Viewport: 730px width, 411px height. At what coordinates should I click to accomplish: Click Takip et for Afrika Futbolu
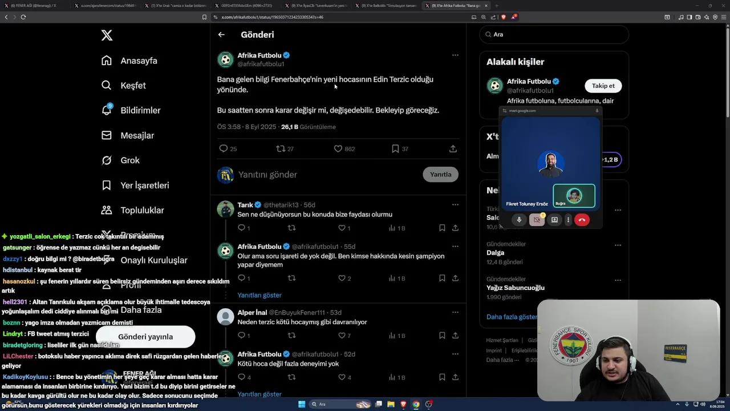click(x=603, y=86)
